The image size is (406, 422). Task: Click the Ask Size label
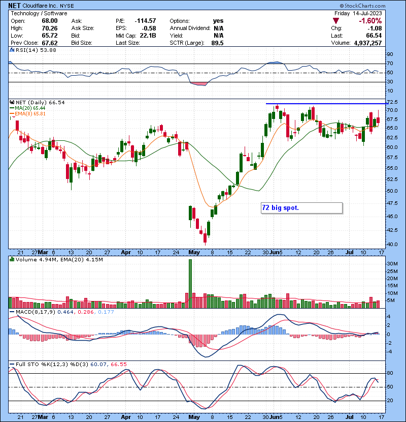pos(83,28)
